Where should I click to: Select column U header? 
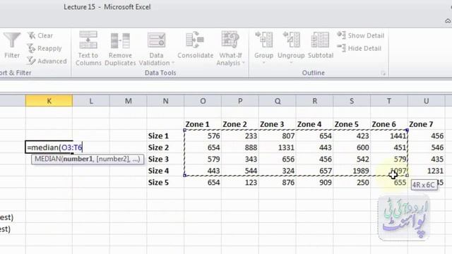coord(426,101)
